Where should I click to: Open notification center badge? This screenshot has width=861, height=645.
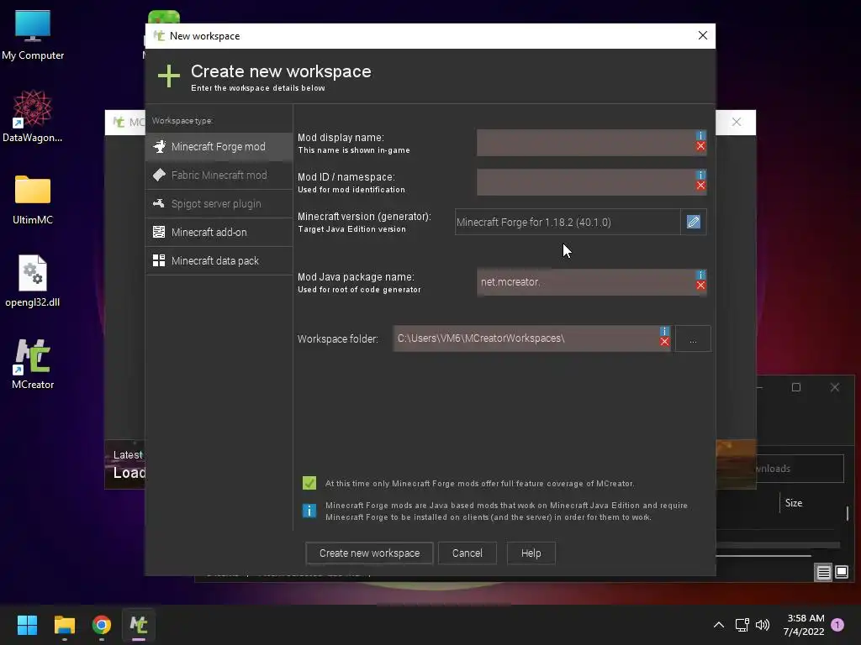pos(837,625)
